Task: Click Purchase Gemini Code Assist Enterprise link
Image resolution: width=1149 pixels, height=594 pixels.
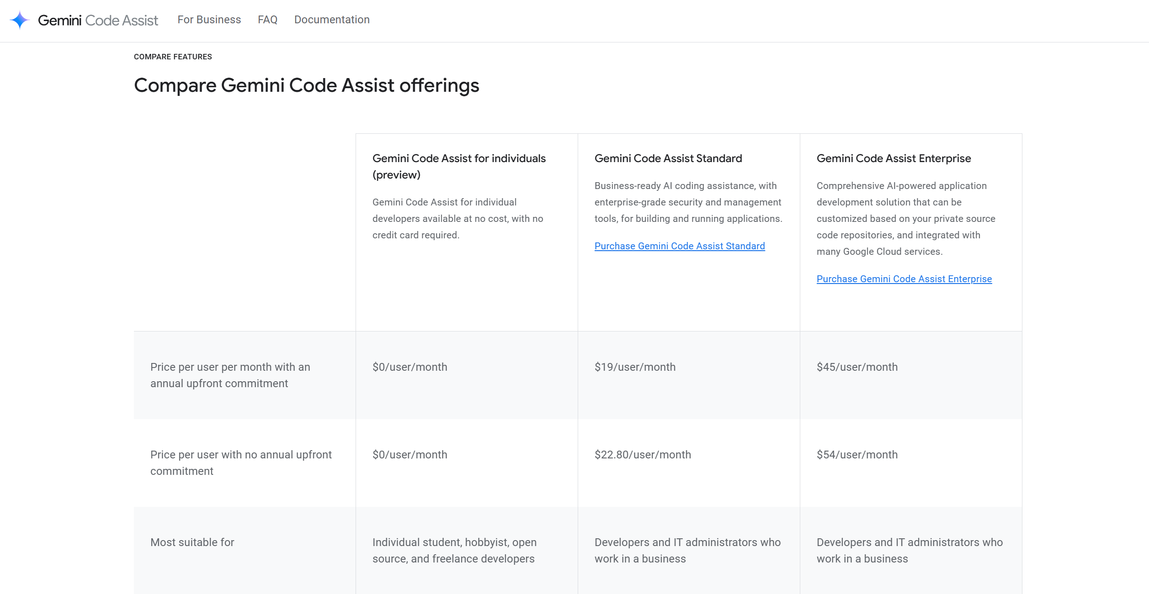Action: tap(904, 279)
